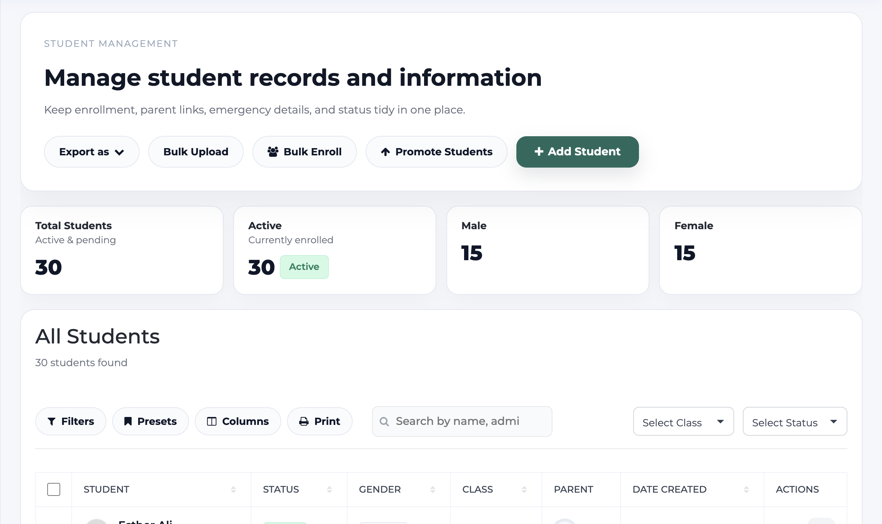Click the sort arrows on DATE CREATED column
This screenshot has width=882, height=524.
pyautogui.click(x=746, y=489)
